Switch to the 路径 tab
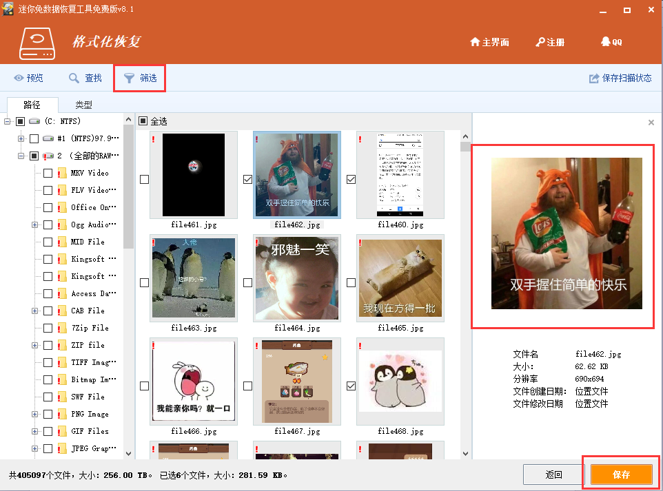Screen dimensions: 663x491 [x=32, y=105]
